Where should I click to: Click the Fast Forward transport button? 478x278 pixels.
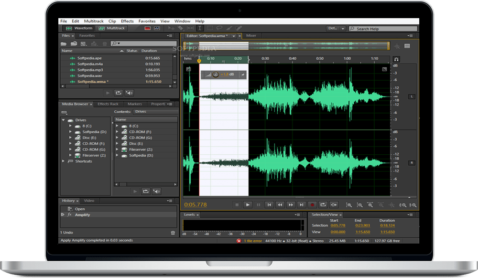pos(291,205)
